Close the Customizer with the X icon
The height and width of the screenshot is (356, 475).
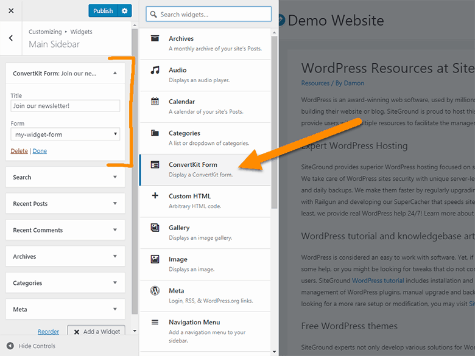point(11,10)
